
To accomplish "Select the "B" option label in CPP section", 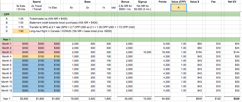I will [x=7, y=23].
